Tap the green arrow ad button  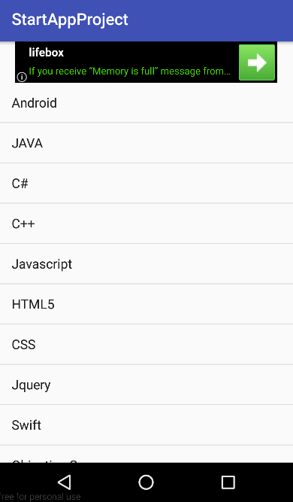(257, 62)
